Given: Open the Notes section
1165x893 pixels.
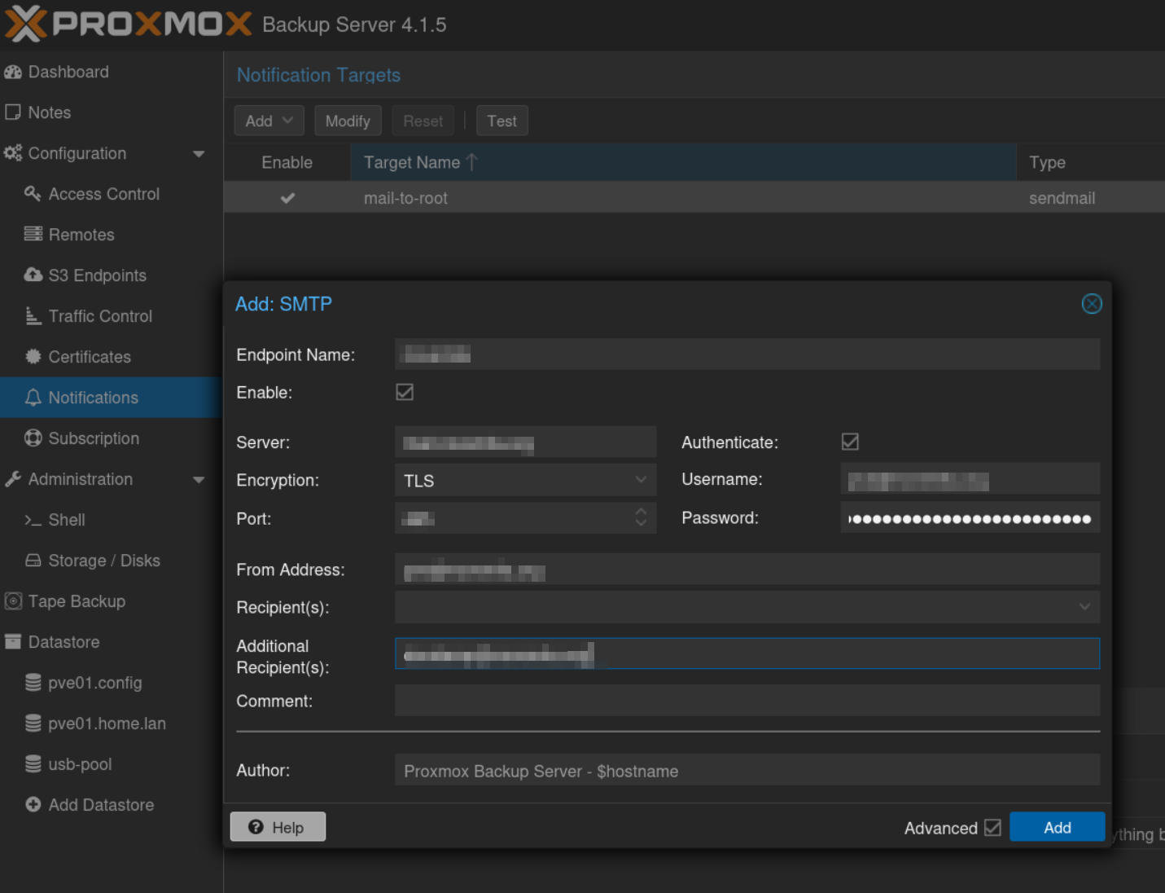Looking at the screenshot, I should [50, 112].
